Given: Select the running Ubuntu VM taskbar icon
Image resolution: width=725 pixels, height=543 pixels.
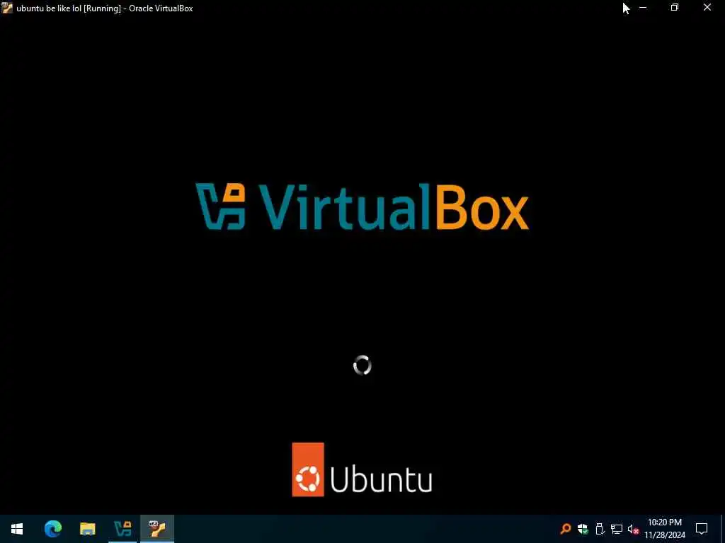Looking at the screenshot, I should pyautogui.click(x=157, y=529).
